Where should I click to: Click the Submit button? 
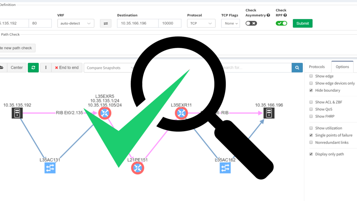click(x=302, y=23)
